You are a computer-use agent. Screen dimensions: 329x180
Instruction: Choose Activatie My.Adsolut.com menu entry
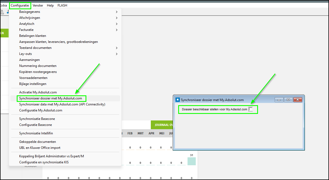(x=38, y=92)
